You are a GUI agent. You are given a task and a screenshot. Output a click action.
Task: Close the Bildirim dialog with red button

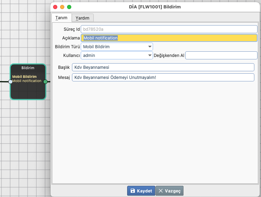pos(55,7)
